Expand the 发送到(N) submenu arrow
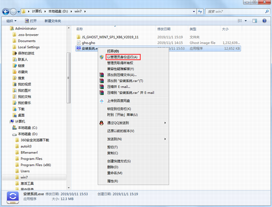 (165, 139)
